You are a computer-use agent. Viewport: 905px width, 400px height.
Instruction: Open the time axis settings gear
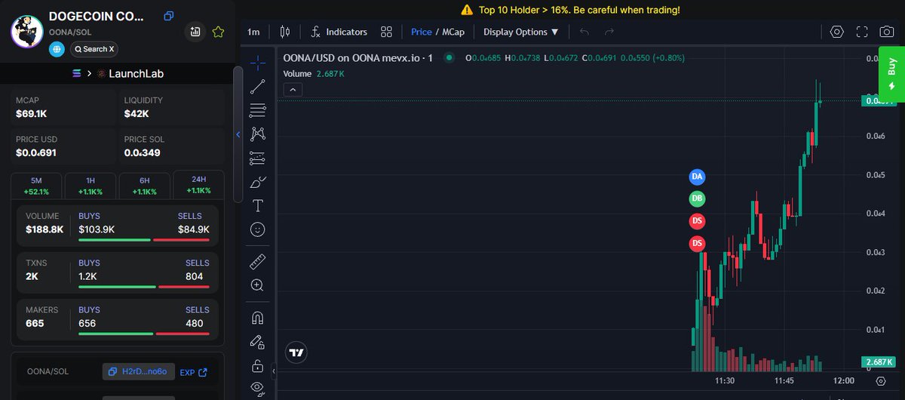(x=880, y=381)
